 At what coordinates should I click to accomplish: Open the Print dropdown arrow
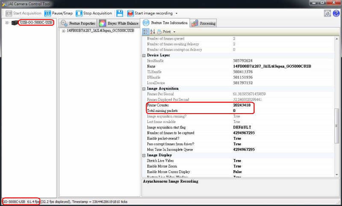point(174,32)
